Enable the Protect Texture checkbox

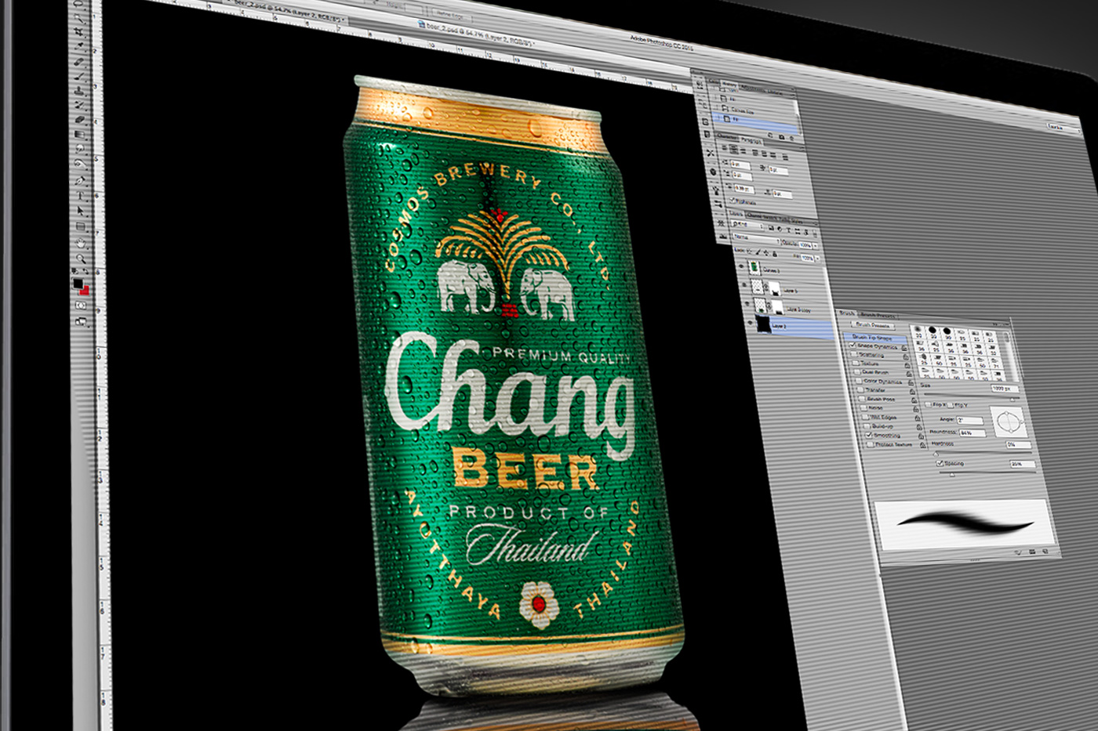tap(871, 444)
